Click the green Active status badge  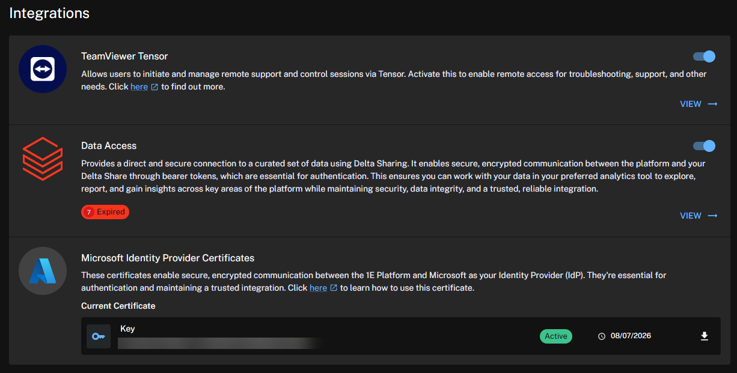tap(555, 336)
